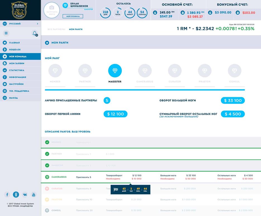261x216 pixels.
Task: Switch to the ВСЕ ПАРТНЕРЫ tab
Action: (x=56, y=29)
